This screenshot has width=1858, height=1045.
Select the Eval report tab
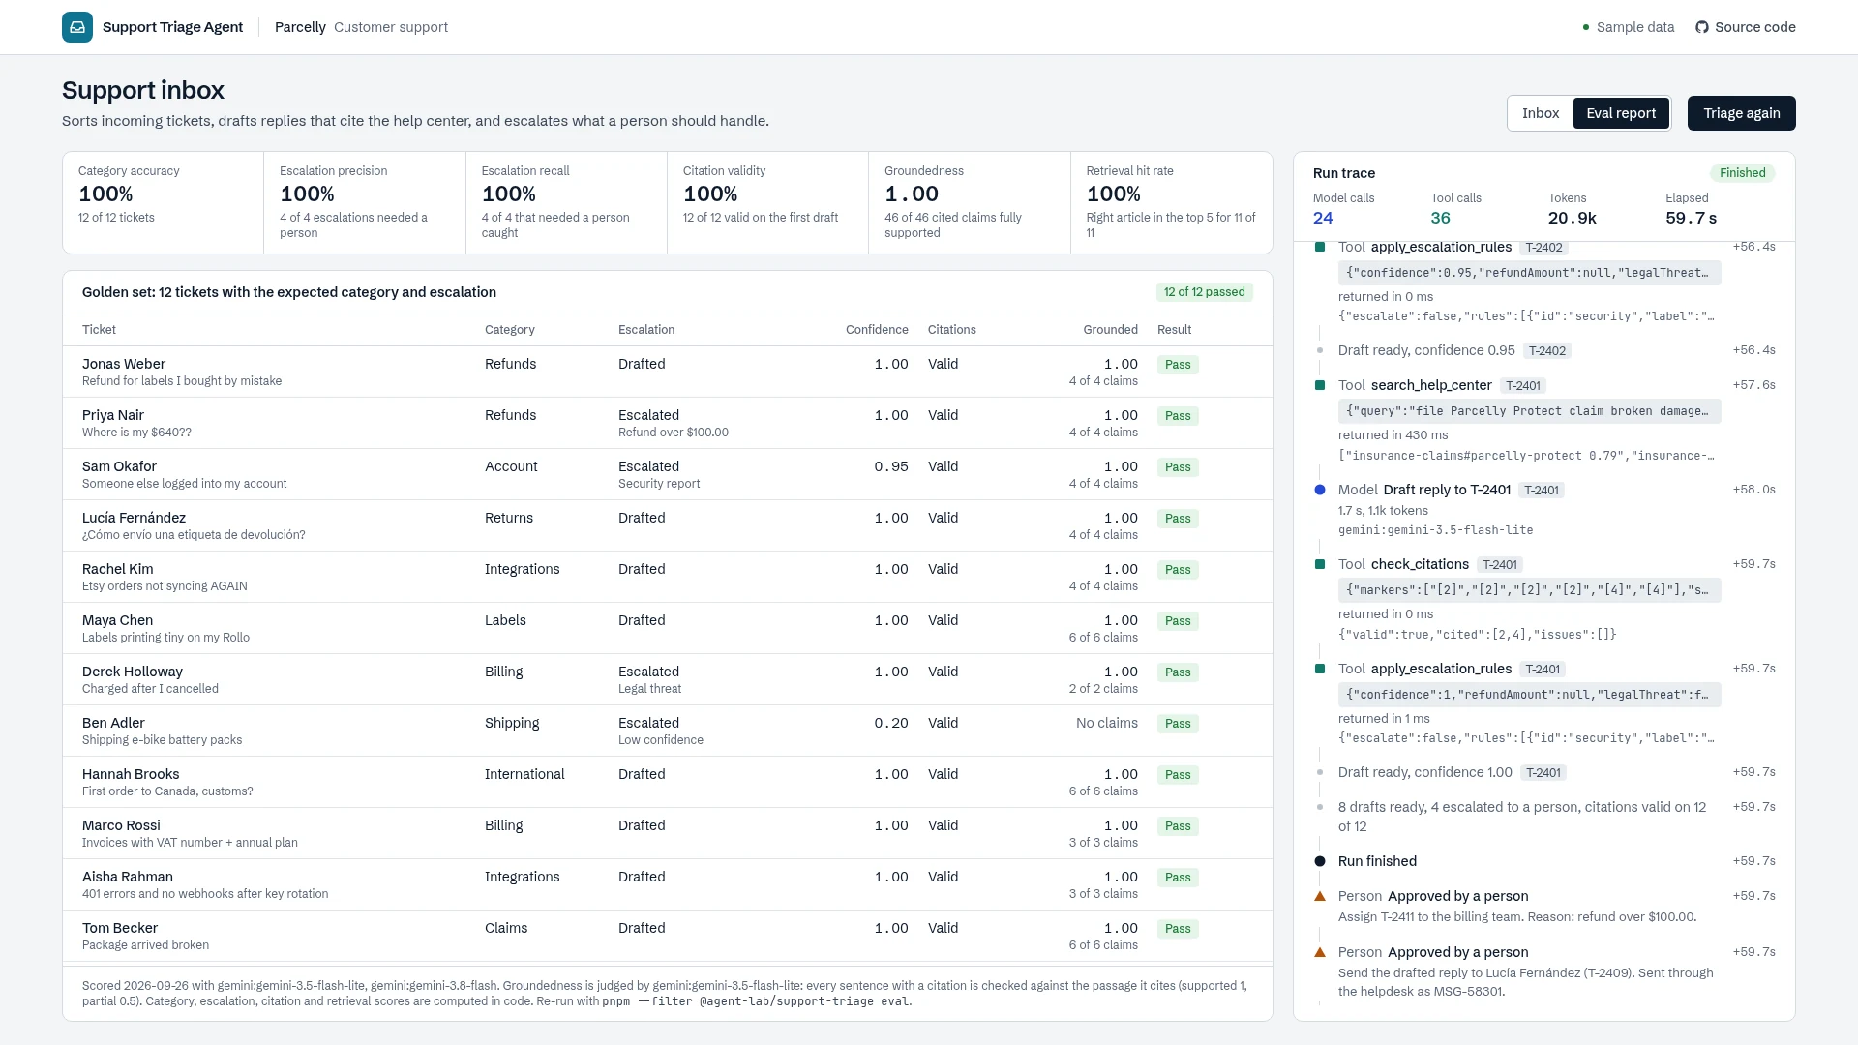(x=1621, y=113)
